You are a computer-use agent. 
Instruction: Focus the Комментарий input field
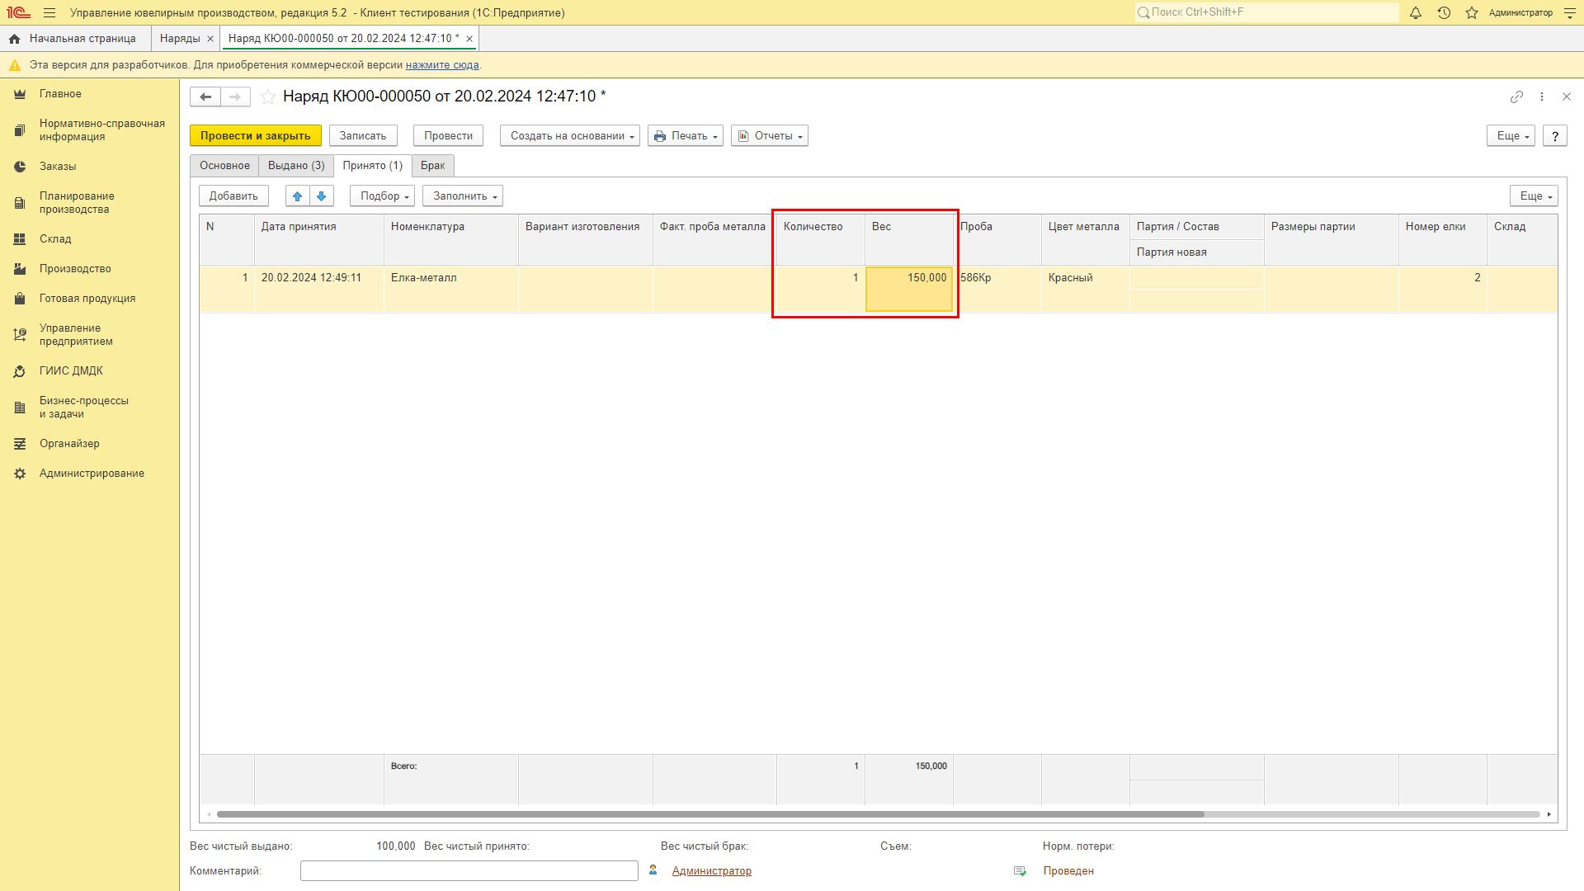[469, 871]
